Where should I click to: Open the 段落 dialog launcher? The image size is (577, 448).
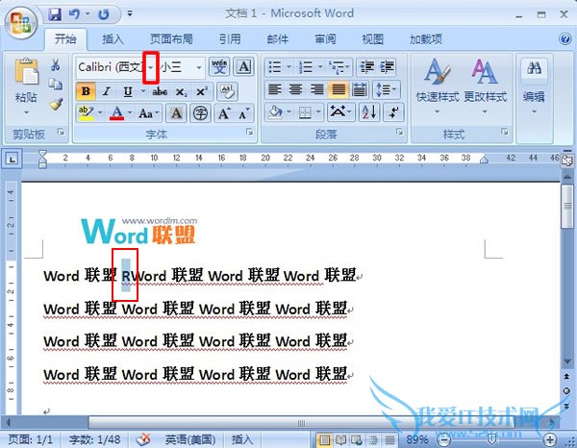coord(400,132)
